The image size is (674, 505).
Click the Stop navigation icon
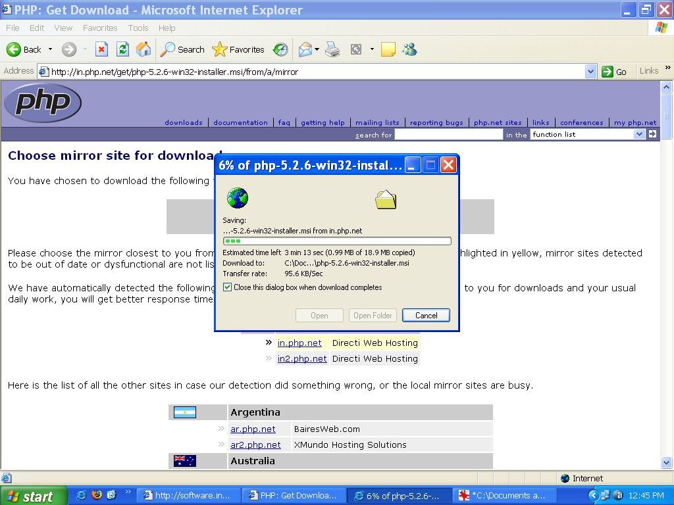click(101, 49)
